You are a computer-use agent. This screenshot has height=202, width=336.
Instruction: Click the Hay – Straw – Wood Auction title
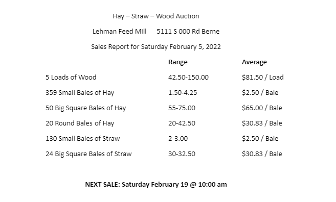[156, 16]
